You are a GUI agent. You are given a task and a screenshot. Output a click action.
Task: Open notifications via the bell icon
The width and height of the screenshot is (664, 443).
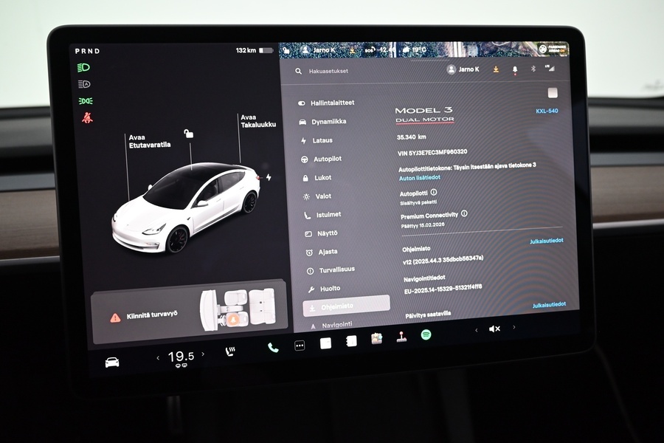(x=515, y=69)
